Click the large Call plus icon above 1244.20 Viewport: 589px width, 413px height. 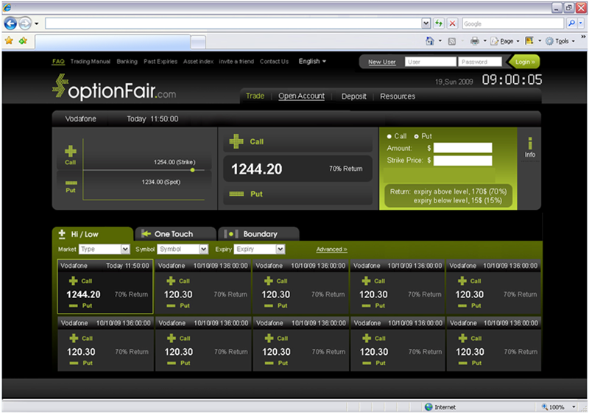click(x=236, y=141)
